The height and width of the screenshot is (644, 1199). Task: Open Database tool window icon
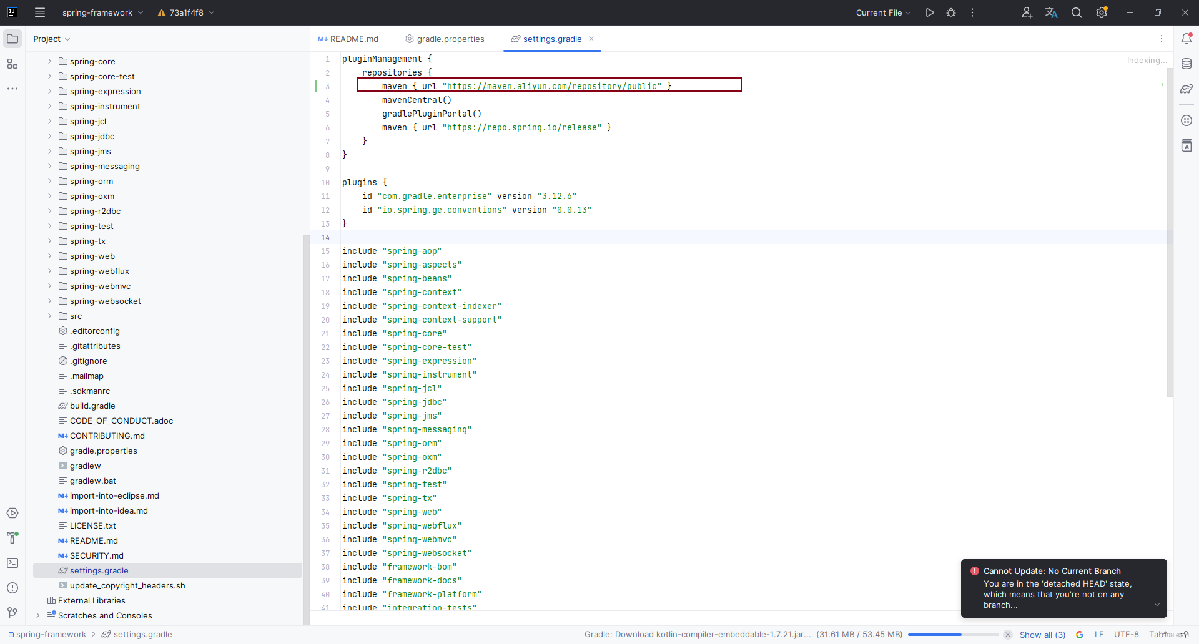click(x=1187, y=64)
